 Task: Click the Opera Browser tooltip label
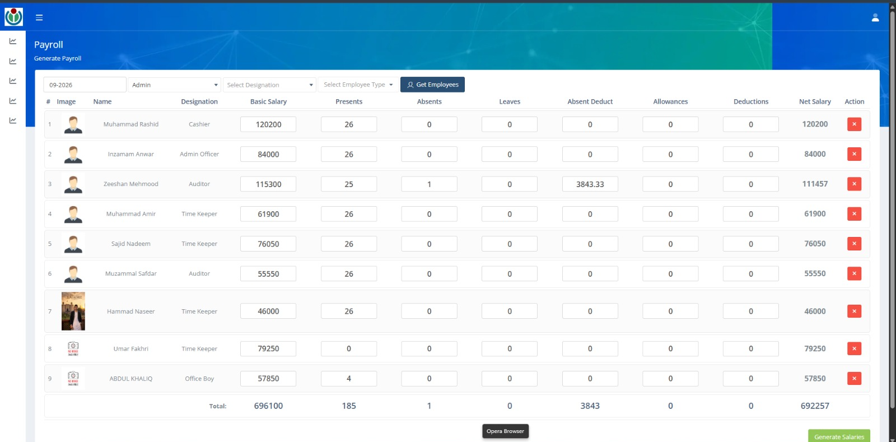[505, 431]
